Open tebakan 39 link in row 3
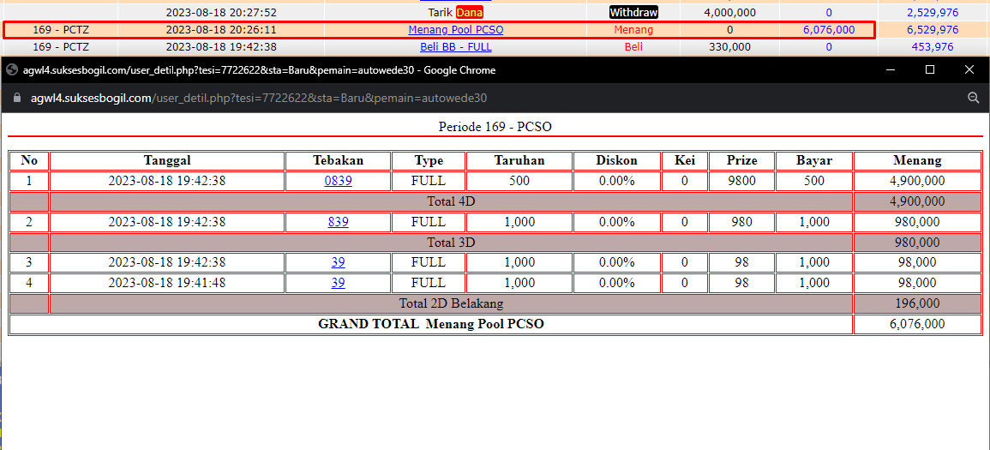The image size is (990, 450). pos(339,262)
